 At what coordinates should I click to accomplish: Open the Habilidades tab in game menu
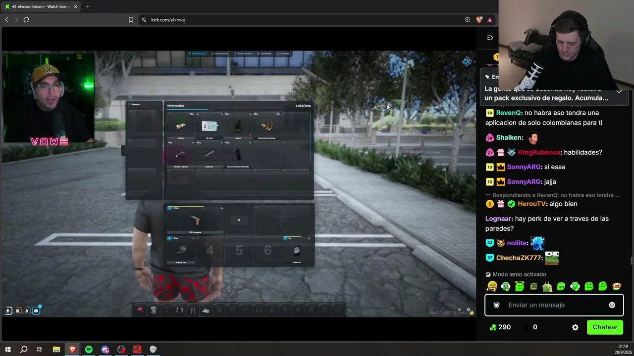(x=243, y=53)
